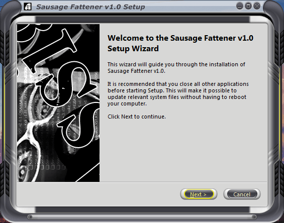Click the empty gray area below instructions

[x=183, y=150]
